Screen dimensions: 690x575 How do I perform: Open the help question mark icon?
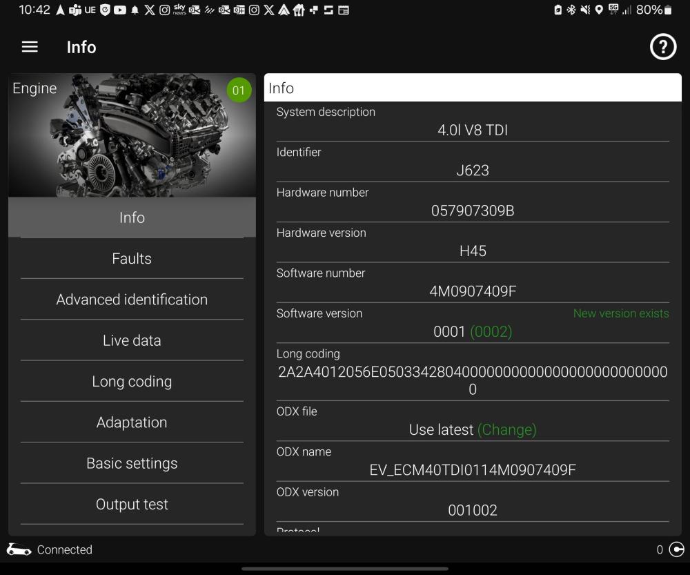coord(662,47)
